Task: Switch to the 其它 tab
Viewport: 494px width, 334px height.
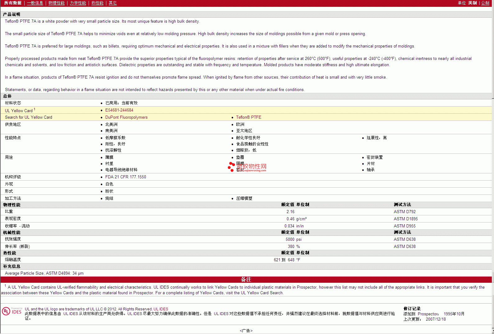Action: click(x=113, y=3)
